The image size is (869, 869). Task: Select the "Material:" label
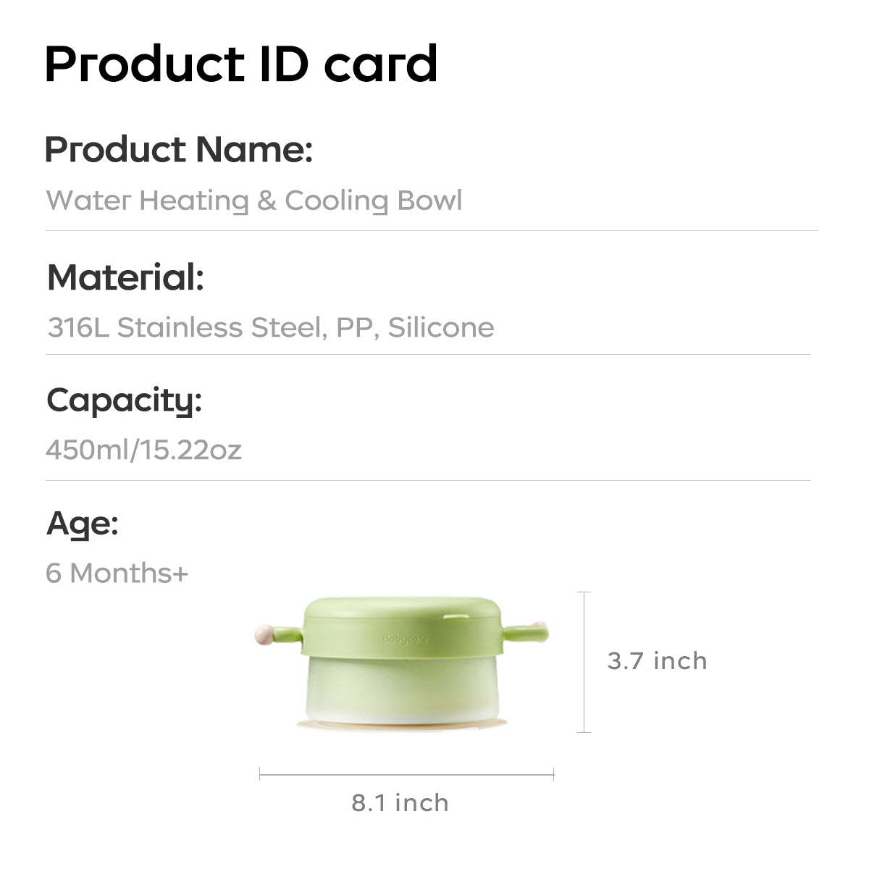click(125, 278)
